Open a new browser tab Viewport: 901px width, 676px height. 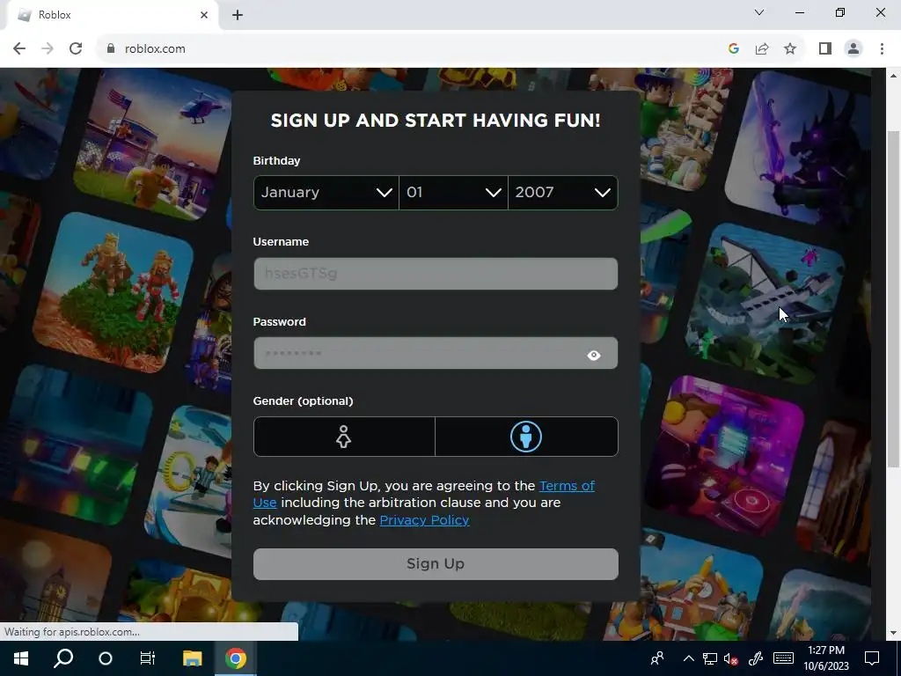tap(238, 15)
